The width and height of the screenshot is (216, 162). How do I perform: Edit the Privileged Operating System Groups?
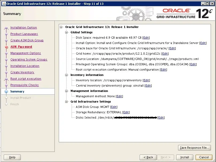tap(193, 64)
